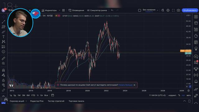This screenshot has width=199, height=112.
Task: Select the 6М time range
Action: (x=28, y=95)
